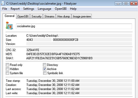This screenshot has height=98, width=138.
Task: Uncheck the Archive checkbox
Action: point(45,69)
